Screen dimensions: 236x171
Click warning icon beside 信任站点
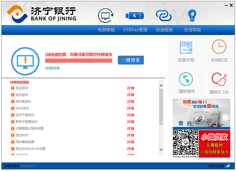pyautogui.click(x=13, y=135)
